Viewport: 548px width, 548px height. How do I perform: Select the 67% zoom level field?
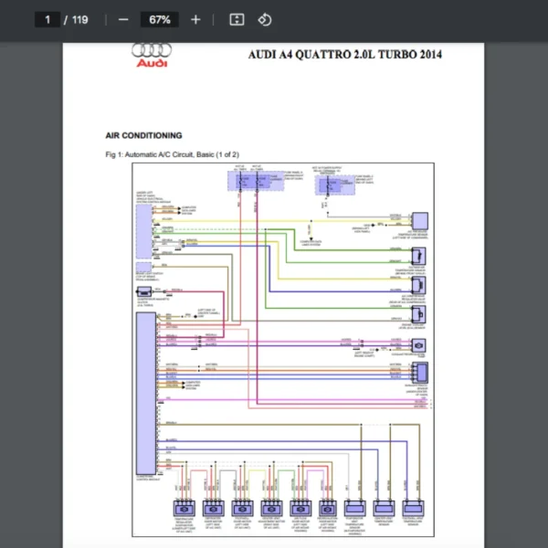coord(160,19)
